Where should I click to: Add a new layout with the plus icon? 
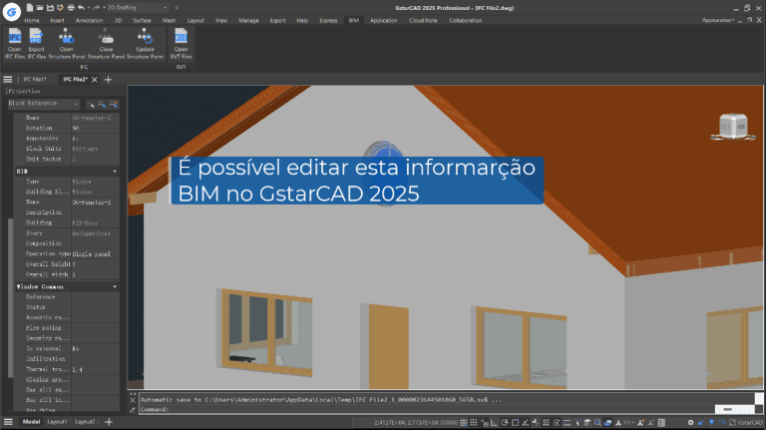(x=109, y=422)
